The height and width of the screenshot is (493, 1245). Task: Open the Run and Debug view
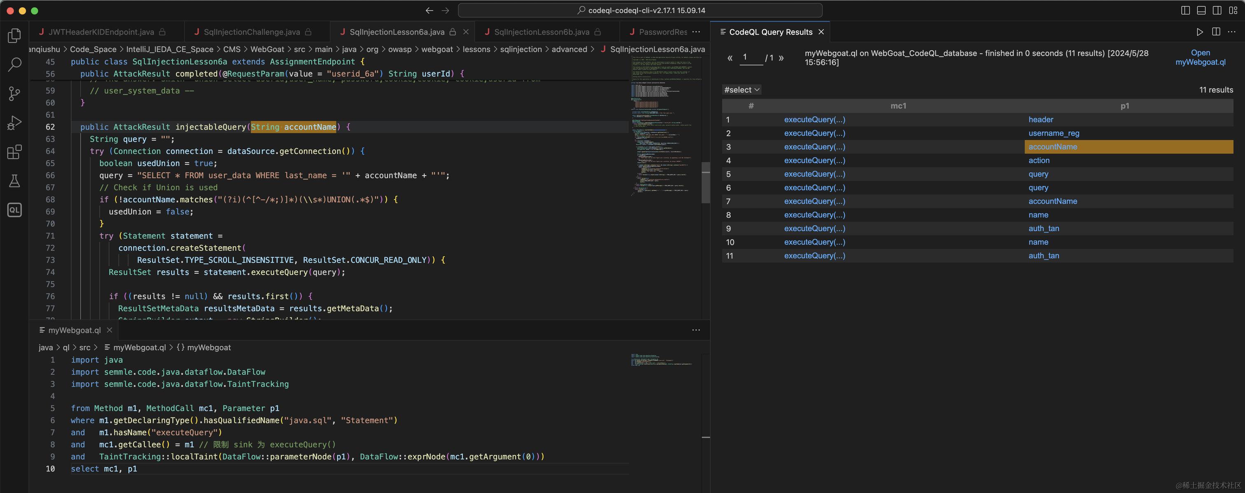click(14, 123)
